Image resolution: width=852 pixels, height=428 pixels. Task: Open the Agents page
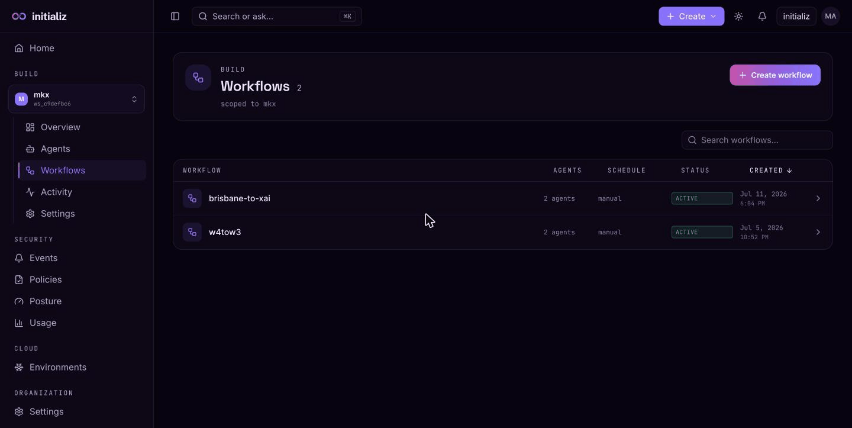tap(82, 149)
